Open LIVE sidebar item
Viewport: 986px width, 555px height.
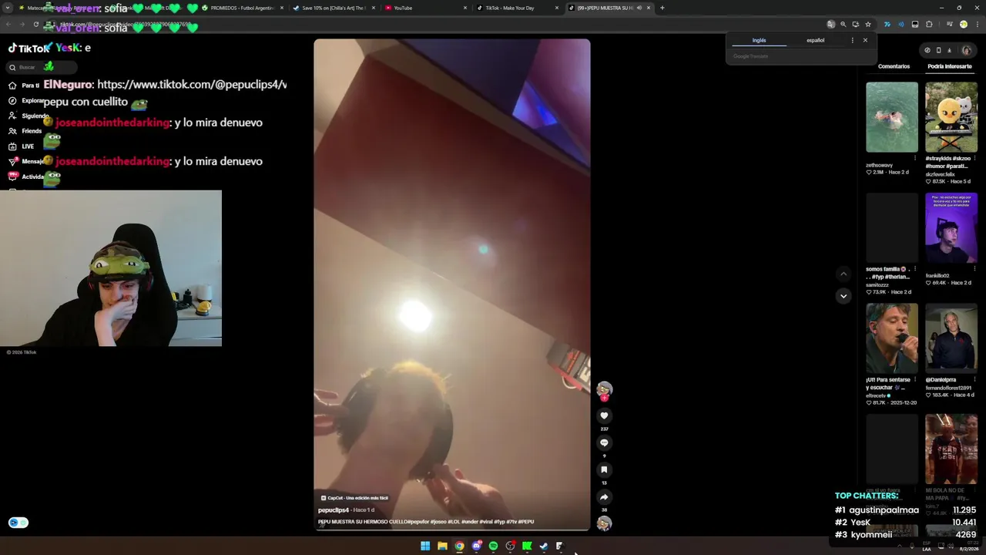coord(21,146)
